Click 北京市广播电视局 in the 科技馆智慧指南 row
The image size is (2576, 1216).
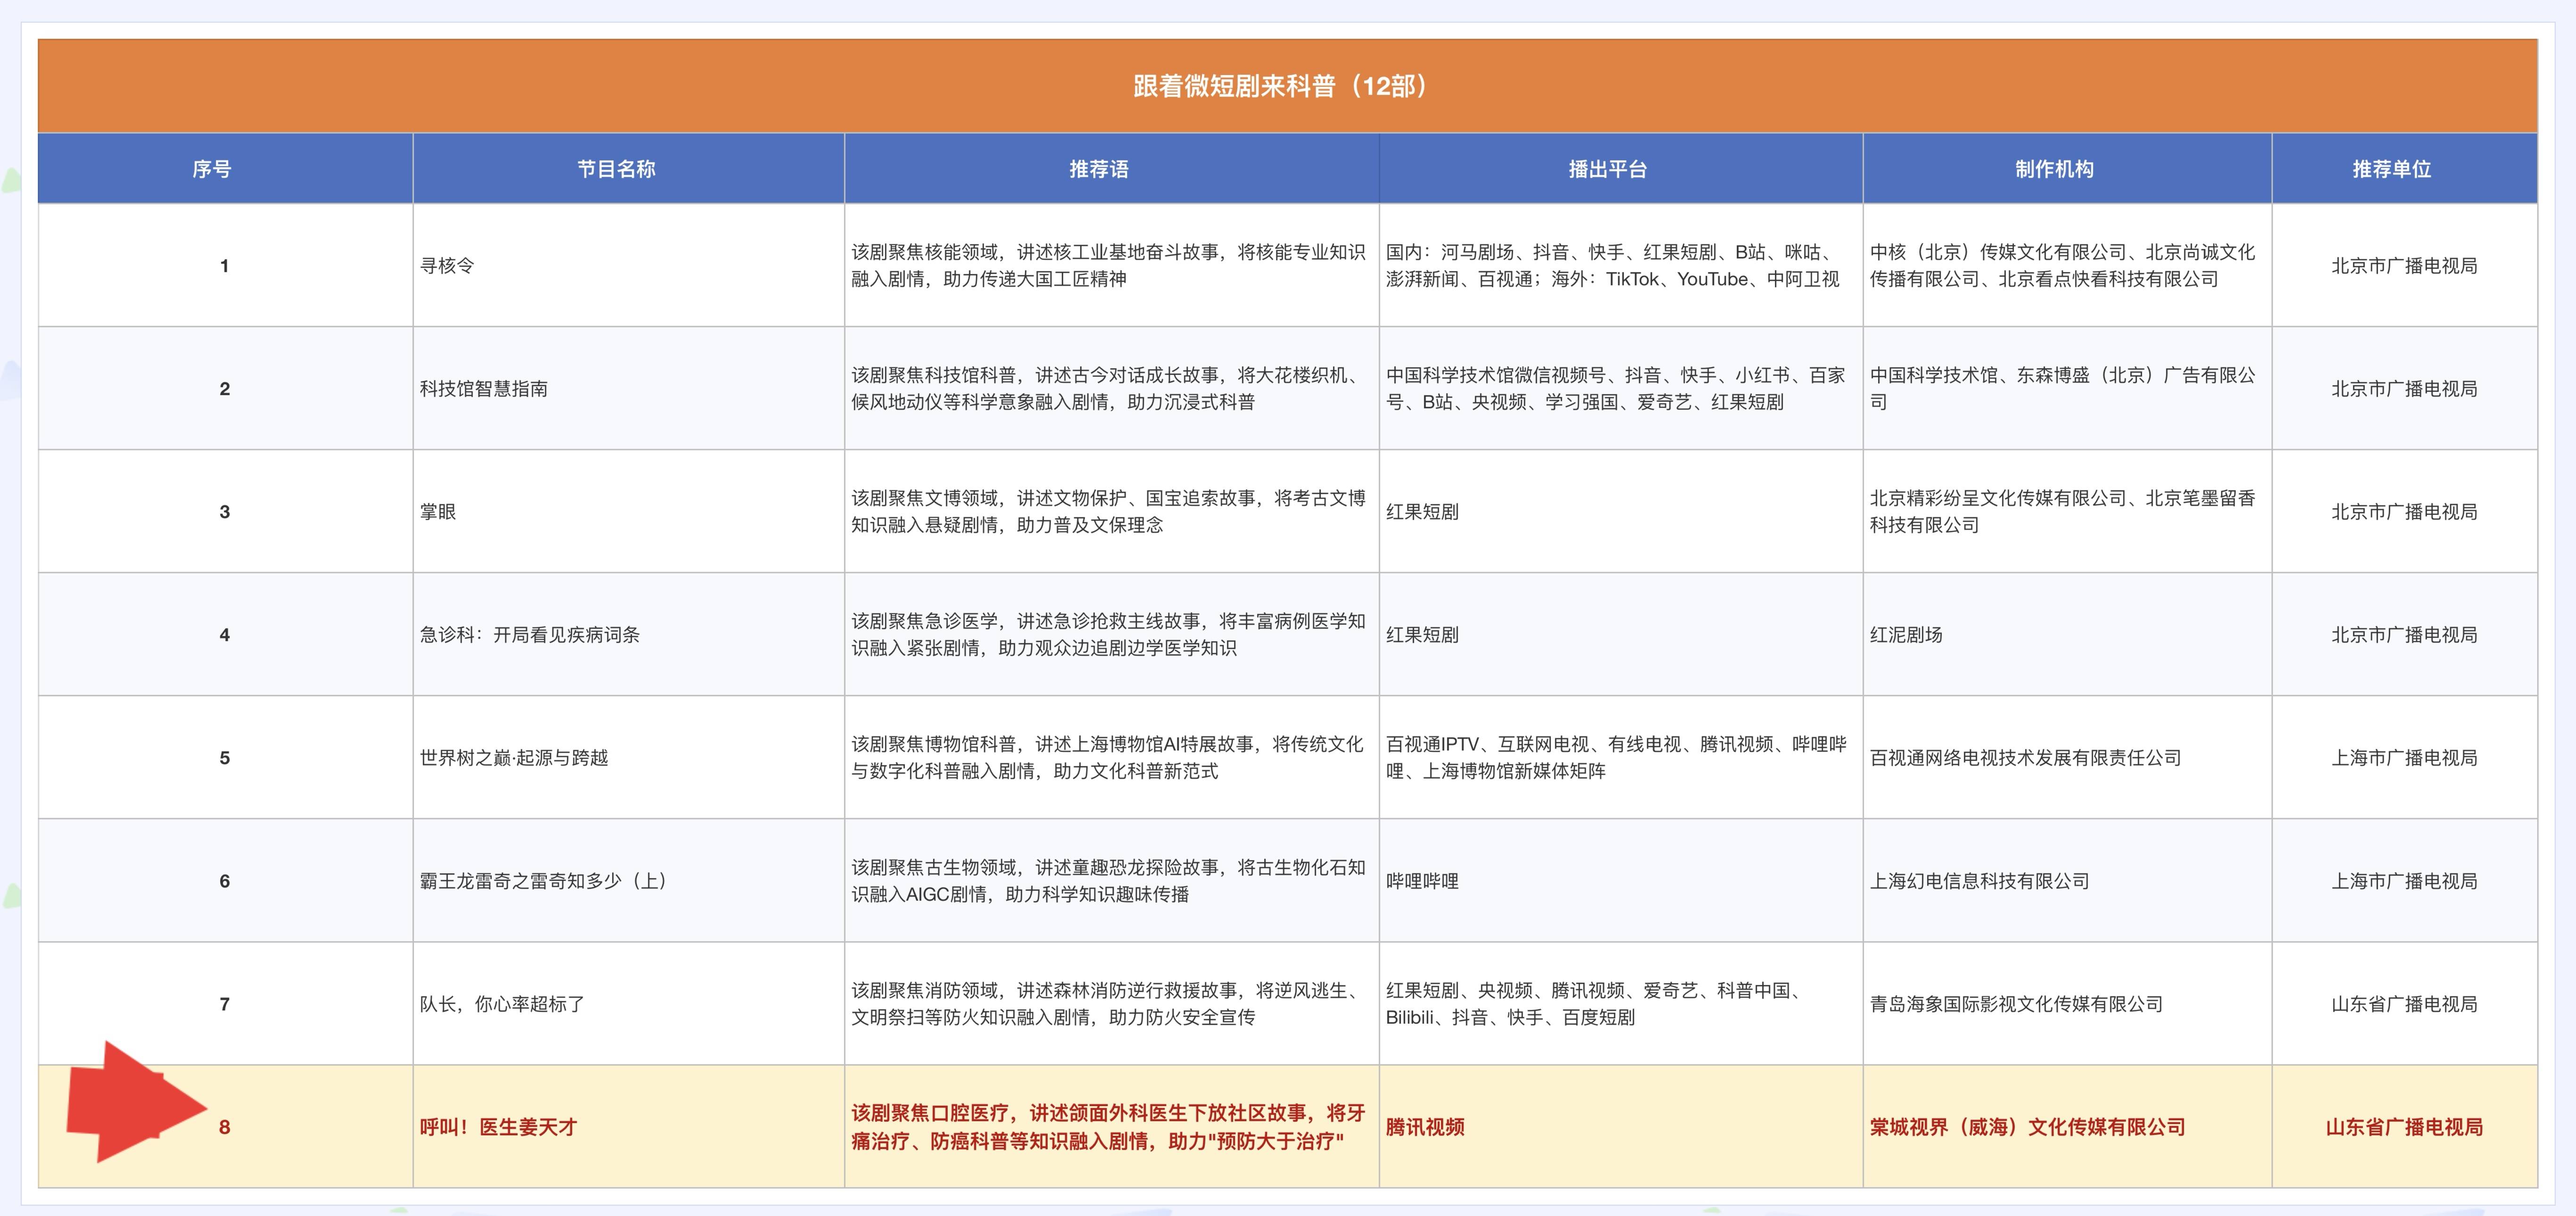point(2405,389)
